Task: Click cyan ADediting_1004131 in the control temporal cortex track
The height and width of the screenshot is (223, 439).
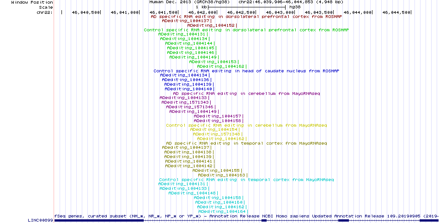Action: [x=183, y=184]
